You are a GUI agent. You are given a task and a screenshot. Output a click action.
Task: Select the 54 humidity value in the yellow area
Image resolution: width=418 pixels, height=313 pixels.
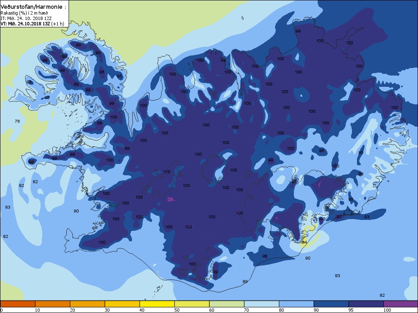[x=304, y=242]
